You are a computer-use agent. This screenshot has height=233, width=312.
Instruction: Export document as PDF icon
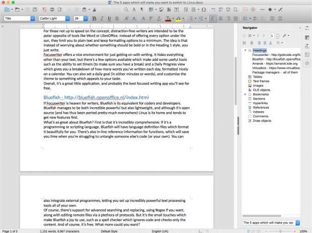click(x=44, y=10)
